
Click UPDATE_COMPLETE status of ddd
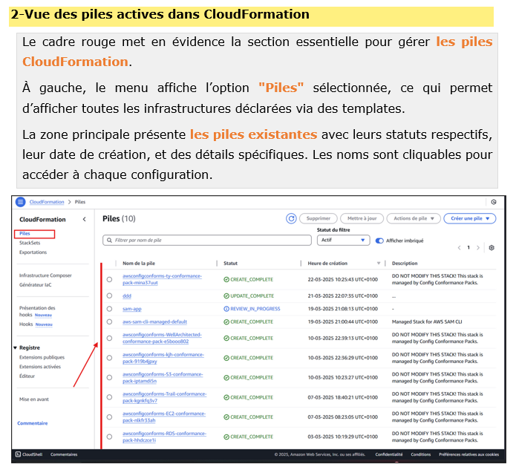[249, 296]
